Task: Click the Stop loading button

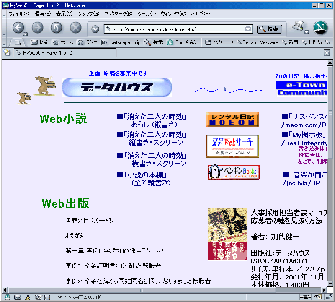Action: [76, 28]
